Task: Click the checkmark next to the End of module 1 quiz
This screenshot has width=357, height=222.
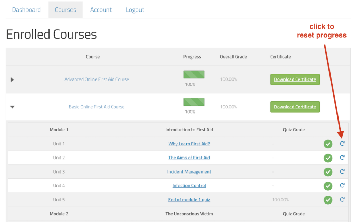Action: pos(328,200)
